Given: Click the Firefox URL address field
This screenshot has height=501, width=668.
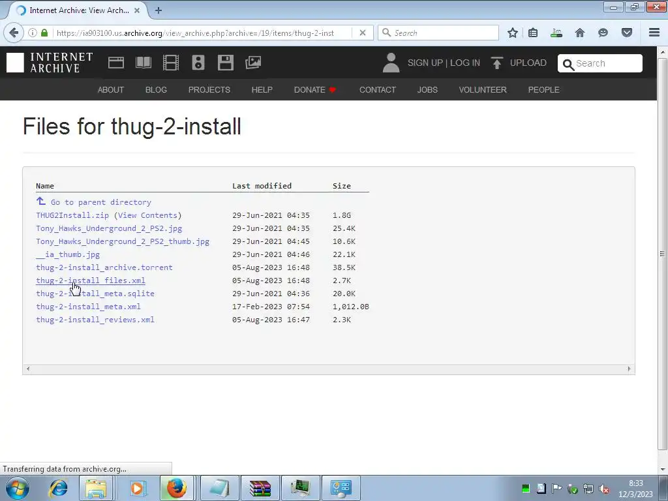Looking at the screenshot, I should point(202,33).
